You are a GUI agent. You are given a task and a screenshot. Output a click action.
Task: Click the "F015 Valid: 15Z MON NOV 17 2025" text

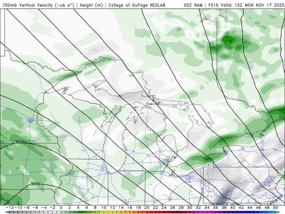(x=246, y=5)
